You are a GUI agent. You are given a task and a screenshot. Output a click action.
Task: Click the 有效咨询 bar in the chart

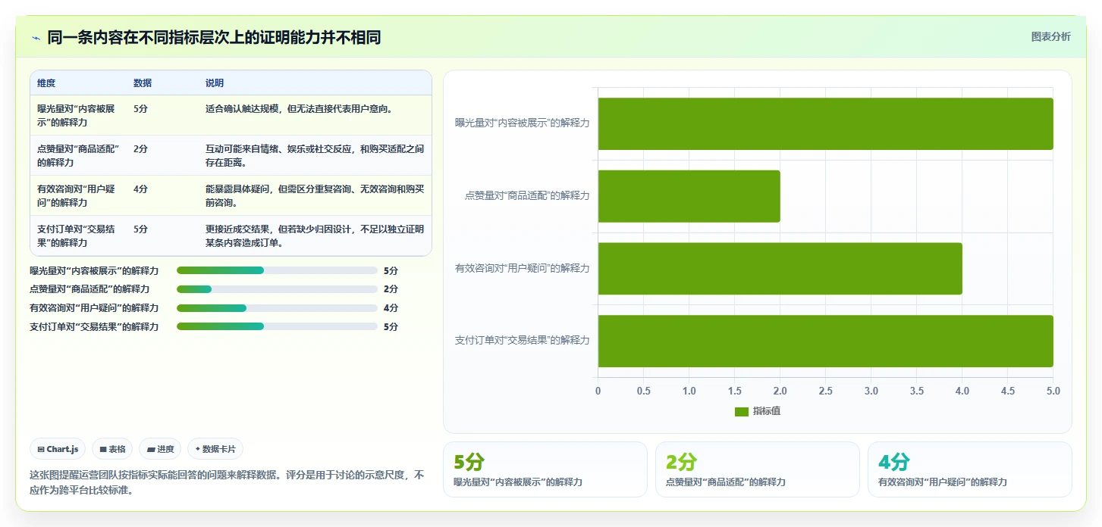(x=780, y=269)
